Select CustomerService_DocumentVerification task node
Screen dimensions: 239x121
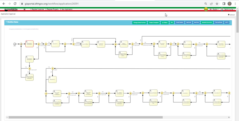(29, 78)
